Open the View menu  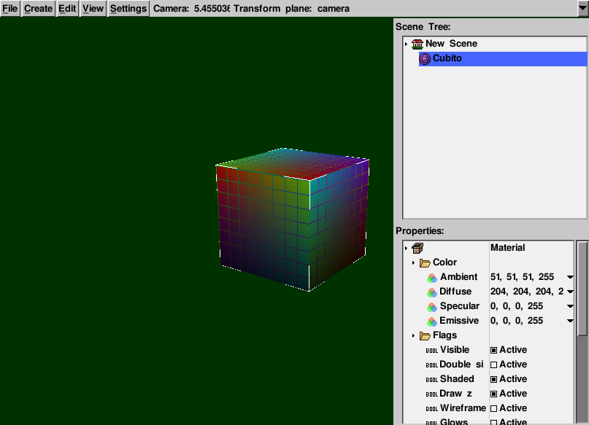(93, 8)
